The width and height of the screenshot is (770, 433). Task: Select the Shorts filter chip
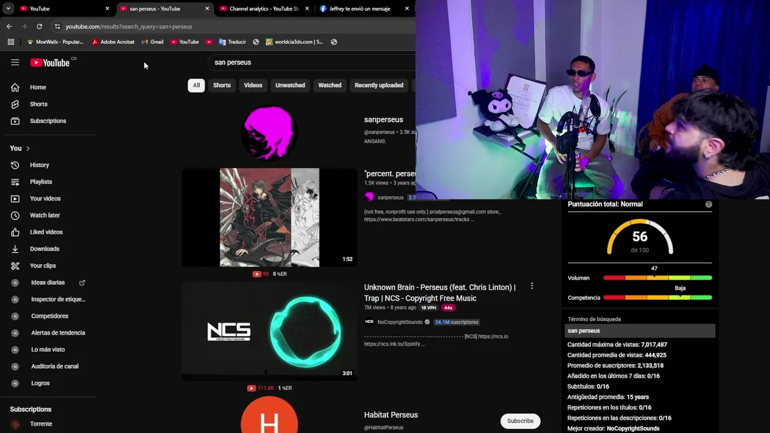222,85
